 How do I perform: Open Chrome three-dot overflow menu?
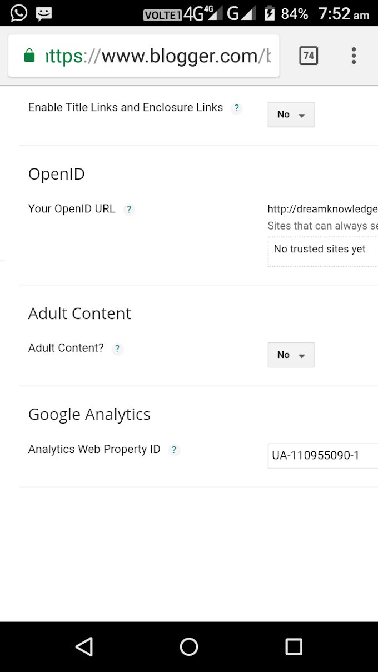(x=354, y=56)
